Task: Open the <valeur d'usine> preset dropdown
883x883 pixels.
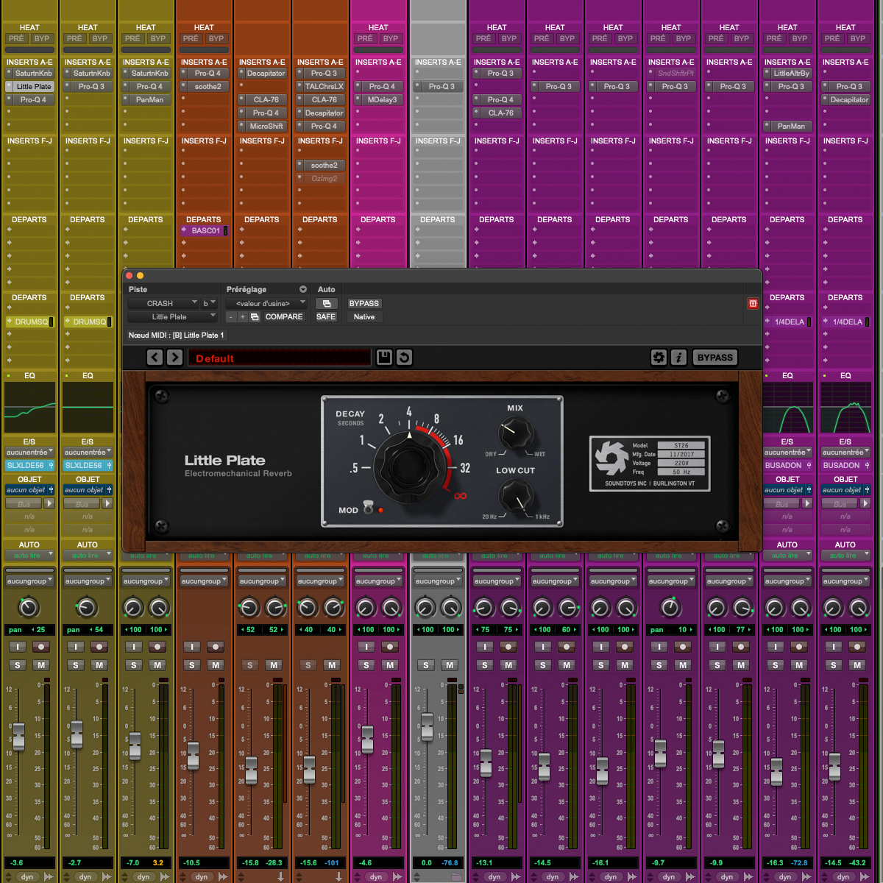Action: (x=266, y=303)
